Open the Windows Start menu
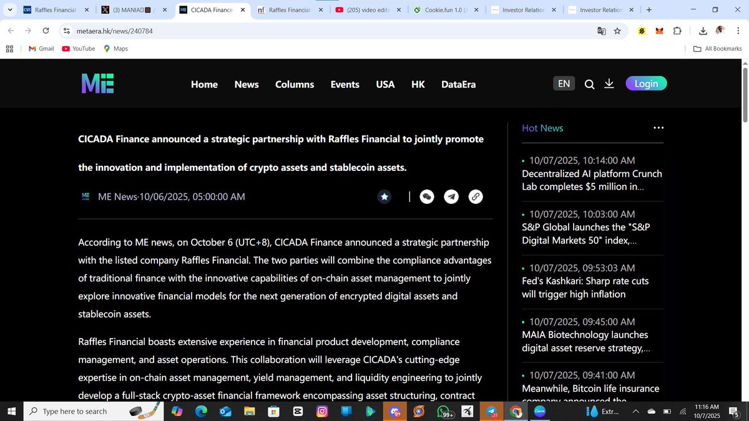This screenshot has width=749, height=421. pos(11,412)
